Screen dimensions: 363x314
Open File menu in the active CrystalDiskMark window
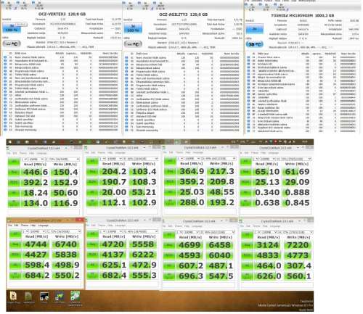[x=10, y=226]
